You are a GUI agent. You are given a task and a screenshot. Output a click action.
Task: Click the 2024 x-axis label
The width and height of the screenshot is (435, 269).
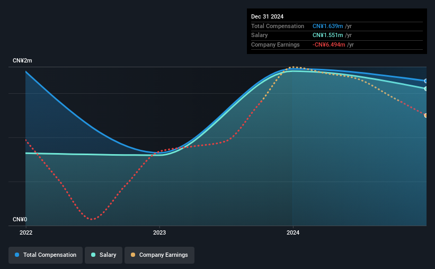pos(293,232)
